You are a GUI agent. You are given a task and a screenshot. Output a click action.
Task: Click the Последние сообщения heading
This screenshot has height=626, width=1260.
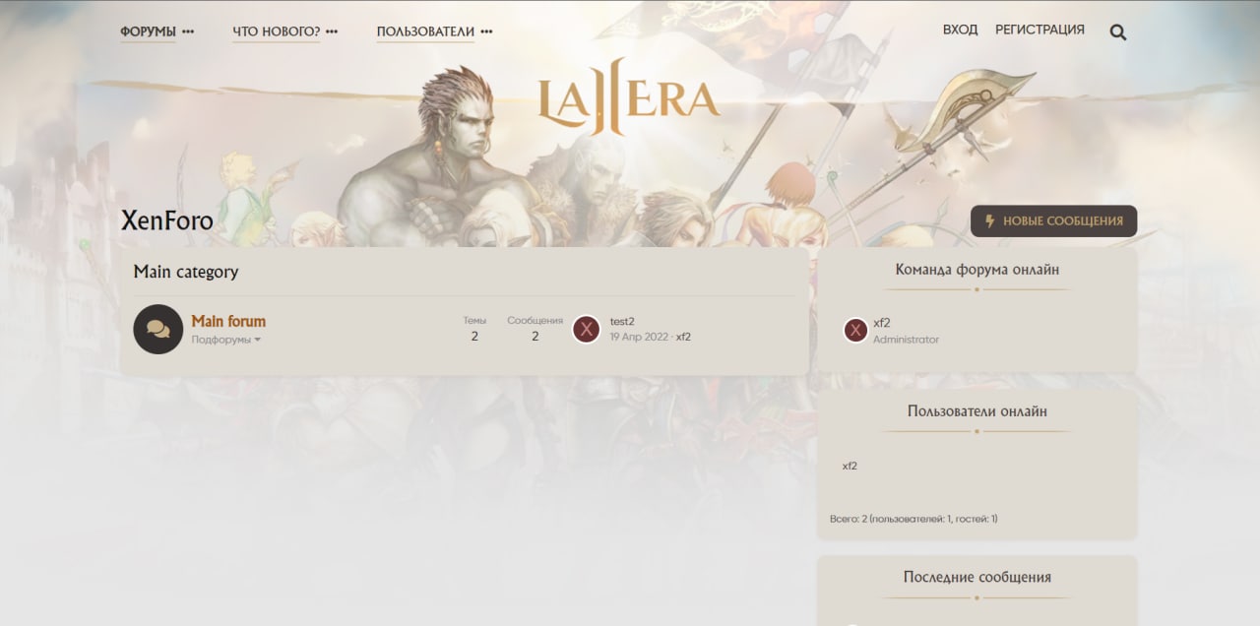coord(977,577)
